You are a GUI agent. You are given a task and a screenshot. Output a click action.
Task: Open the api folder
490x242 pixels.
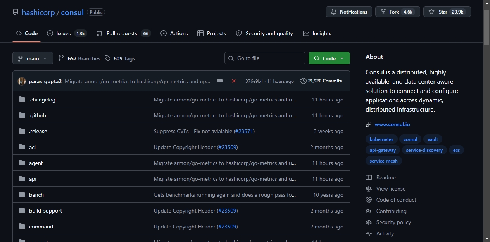coord(33,179)
